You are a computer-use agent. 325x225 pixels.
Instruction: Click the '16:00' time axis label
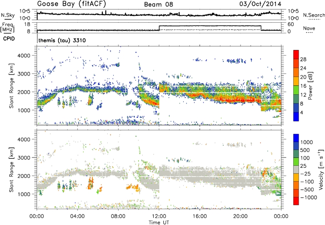point(199,216)
